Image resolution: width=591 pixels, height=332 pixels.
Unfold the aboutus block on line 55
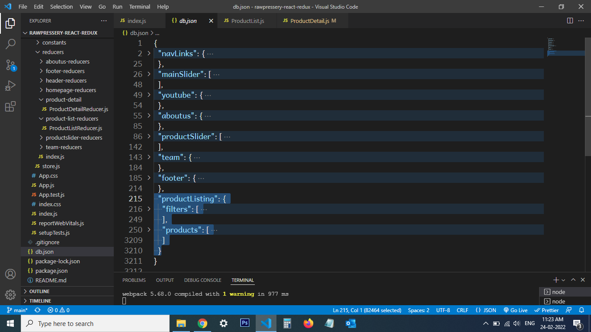click(x=149, y=116)
